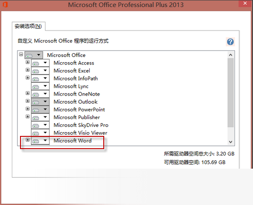Image resolution: width=253 pixels, height=205 pixels.
Task: Select the Microsoft Publisher label
Action: click(x=76, y=117)
